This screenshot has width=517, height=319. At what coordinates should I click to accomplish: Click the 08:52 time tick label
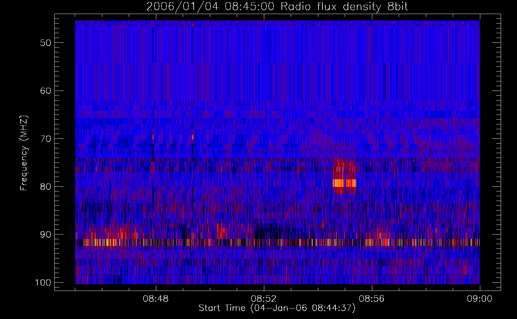pyautogui.click(x=264, y=299)
